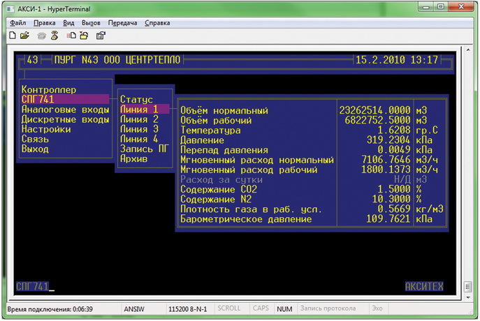Viewport: 480px width, 321px height.
Task: Click the Open file toolbar icon
Action: 24,36
